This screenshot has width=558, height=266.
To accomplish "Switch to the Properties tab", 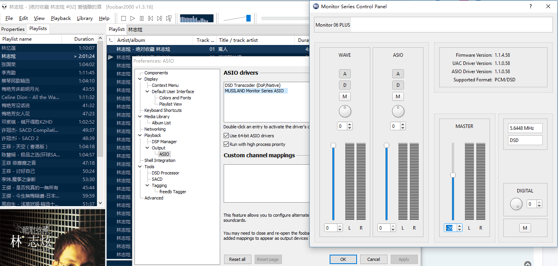I will pyautogui.click(x=13, y=29).
